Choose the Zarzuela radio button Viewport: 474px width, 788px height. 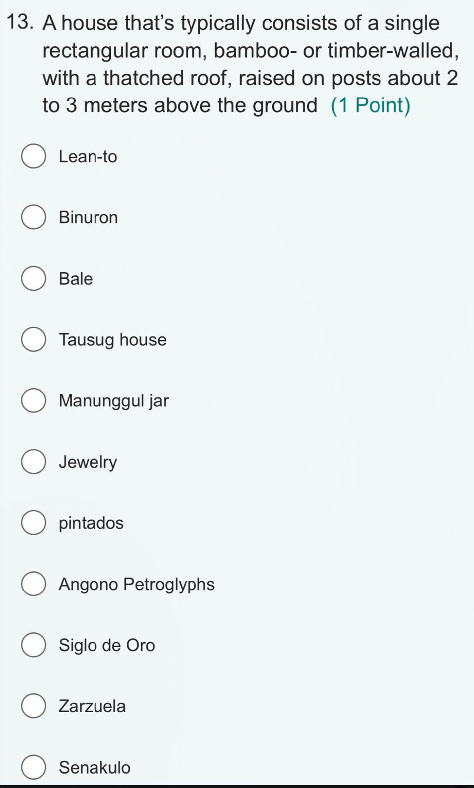coord(34,706)
